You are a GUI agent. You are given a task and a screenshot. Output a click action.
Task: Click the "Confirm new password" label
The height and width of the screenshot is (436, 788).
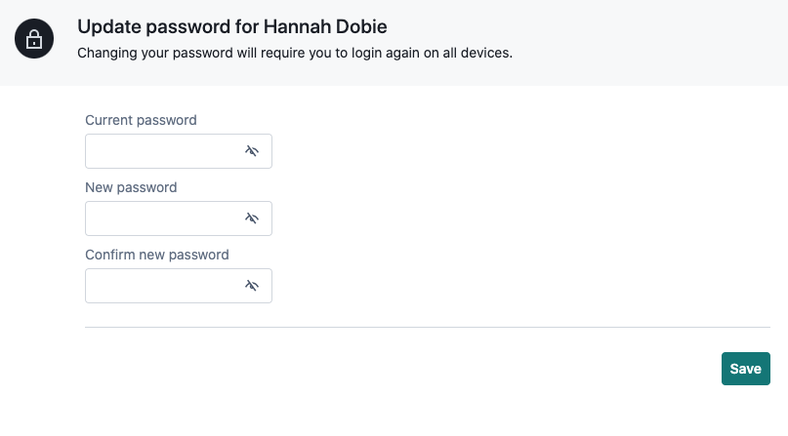157,255
